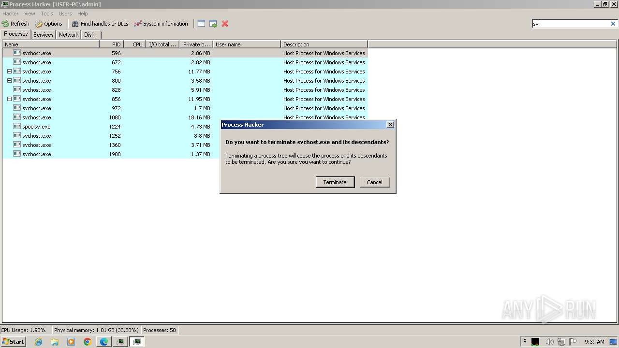
Task: Switch to the Disk tab
Action: pos(89,35)
